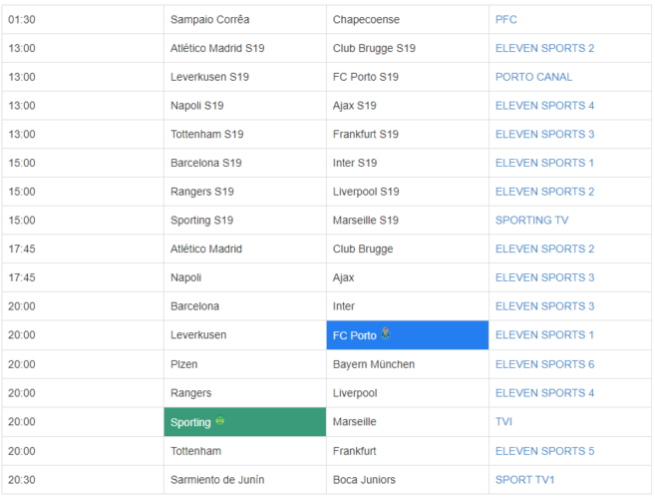This screenshot has height=499, width=655.
Task: Open the ELEVEN SPORTS 6 channel link
Action: coord(544,364)
